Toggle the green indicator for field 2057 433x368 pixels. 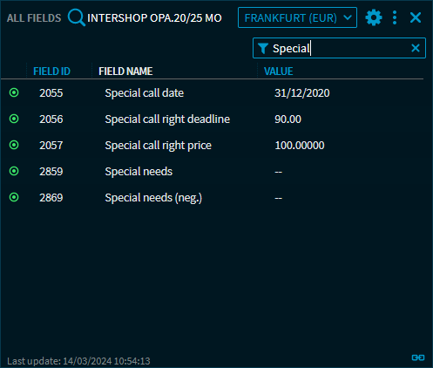pos(14,145)
